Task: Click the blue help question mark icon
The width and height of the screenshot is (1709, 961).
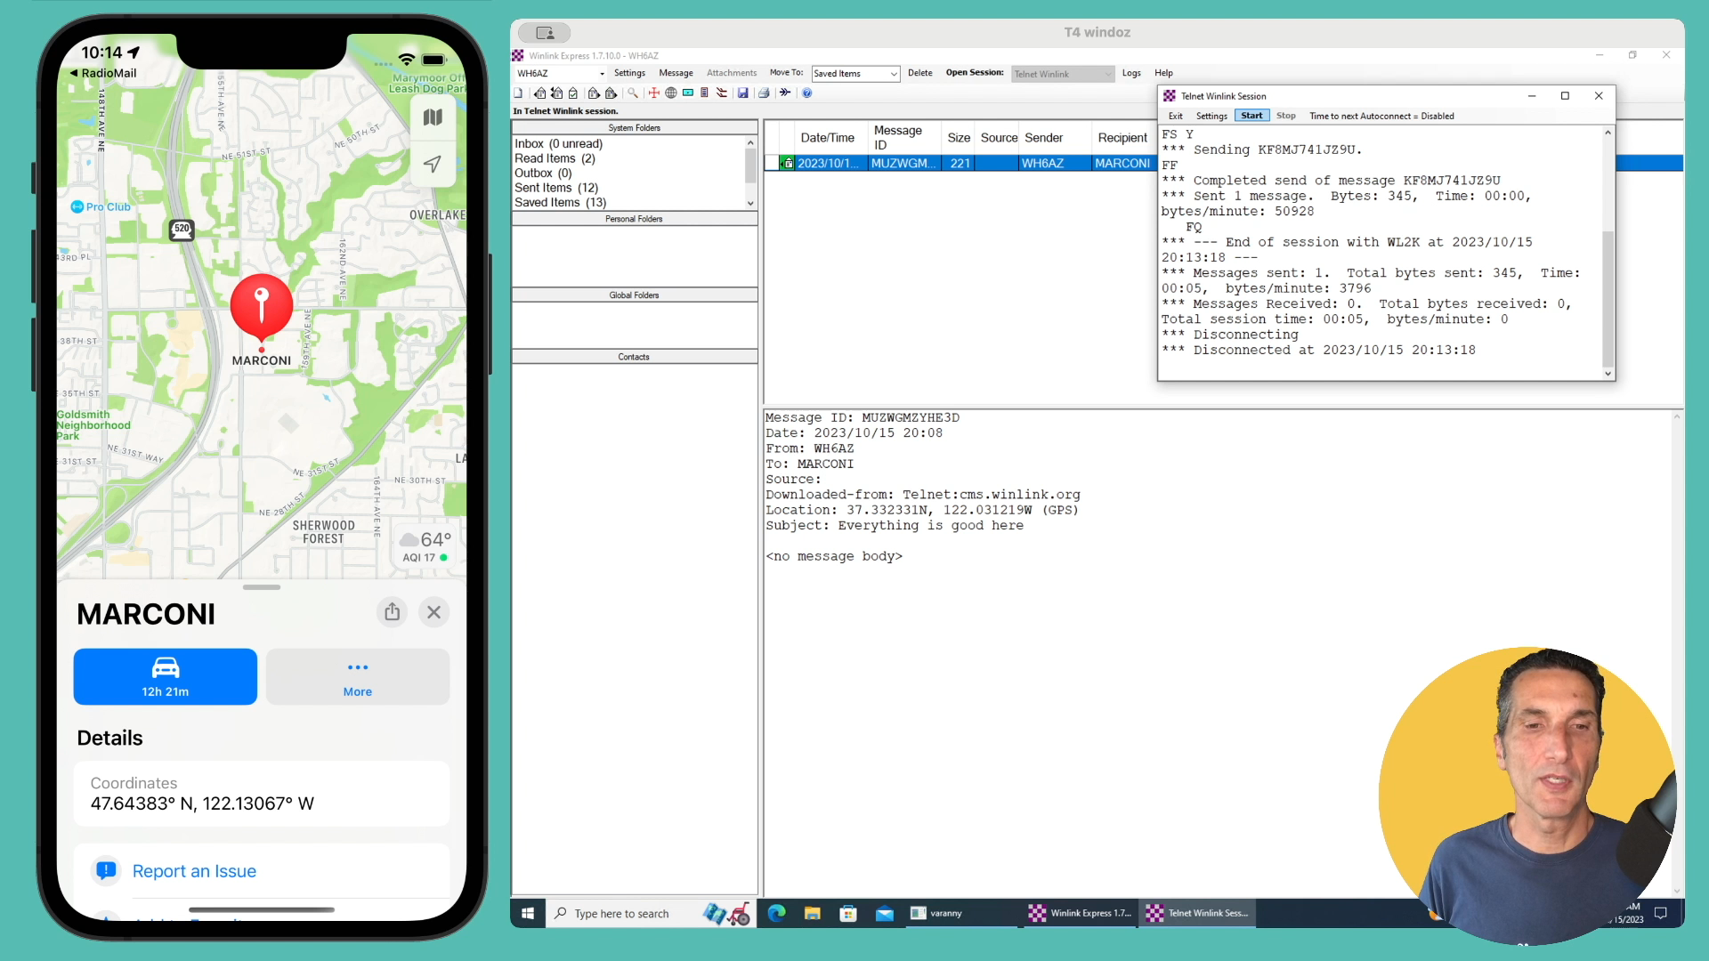Action: (x=807, y=93)
